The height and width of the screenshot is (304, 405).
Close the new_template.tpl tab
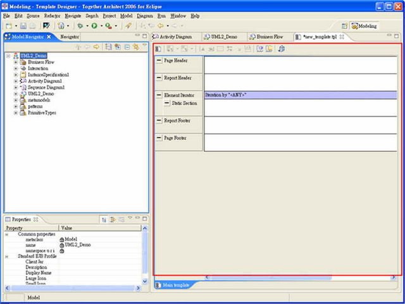click(342, 37)
